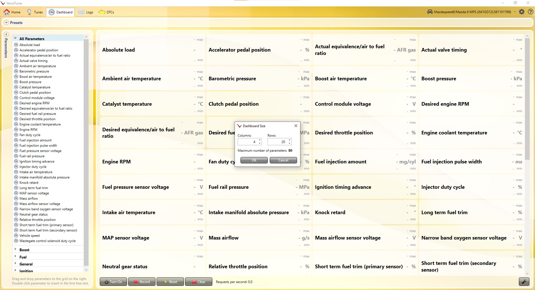Select Injector duty cycle in parameter list
Screen dimensions: 535x290
(33, 167)
